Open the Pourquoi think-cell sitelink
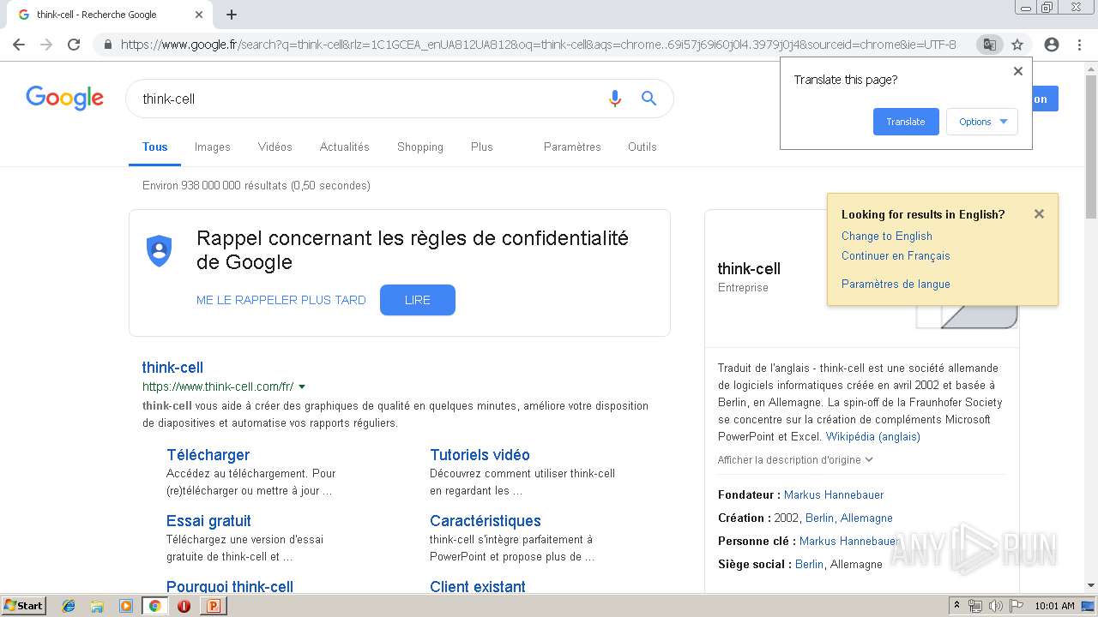 click(230, 587)
